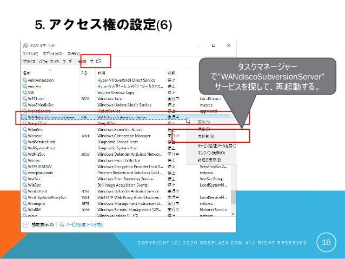
Task: Click description "Windows Update Medic Service"
Action: pyautogui.click(x=124, y=105)
